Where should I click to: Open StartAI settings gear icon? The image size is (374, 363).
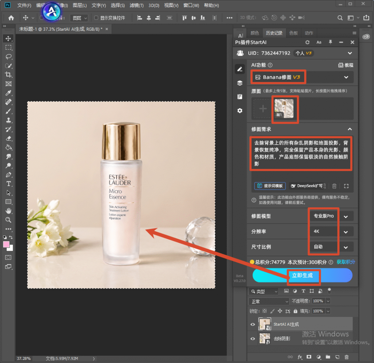coord(240,111)
